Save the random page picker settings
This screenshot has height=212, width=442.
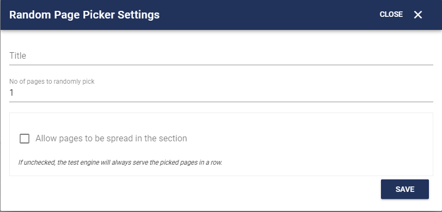[405, 189]
